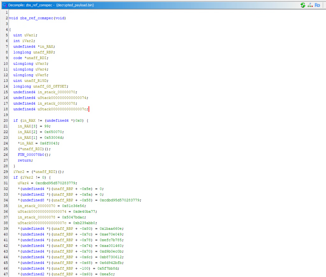
Task: Re-decompile with the green refresh icon
Action: [303, 5]
